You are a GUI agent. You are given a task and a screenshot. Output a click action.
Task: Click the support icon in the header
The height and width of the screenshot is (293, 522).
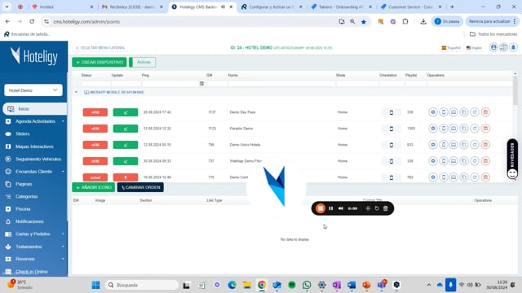click(503, 47)
